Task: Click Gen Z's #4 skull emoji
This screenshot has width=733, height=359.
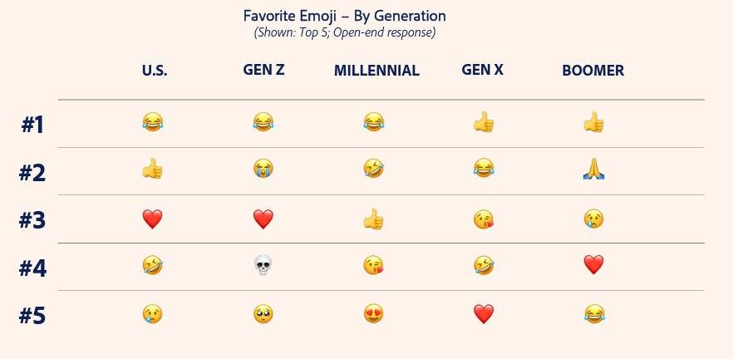Action: coord(263,265)
